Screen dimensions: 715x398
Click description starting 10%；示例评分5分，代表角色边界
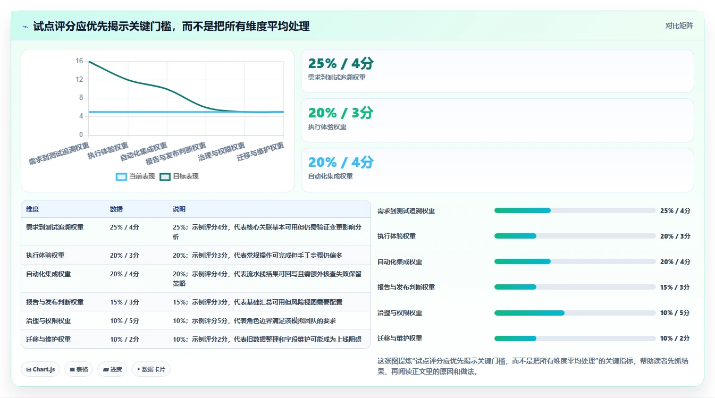pyautogui.click(x=254, y=320)
